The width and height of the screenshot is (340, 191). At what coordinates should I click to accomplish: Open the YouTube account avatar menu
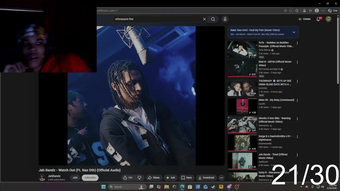pyautogui.click(x=329, y=19)
